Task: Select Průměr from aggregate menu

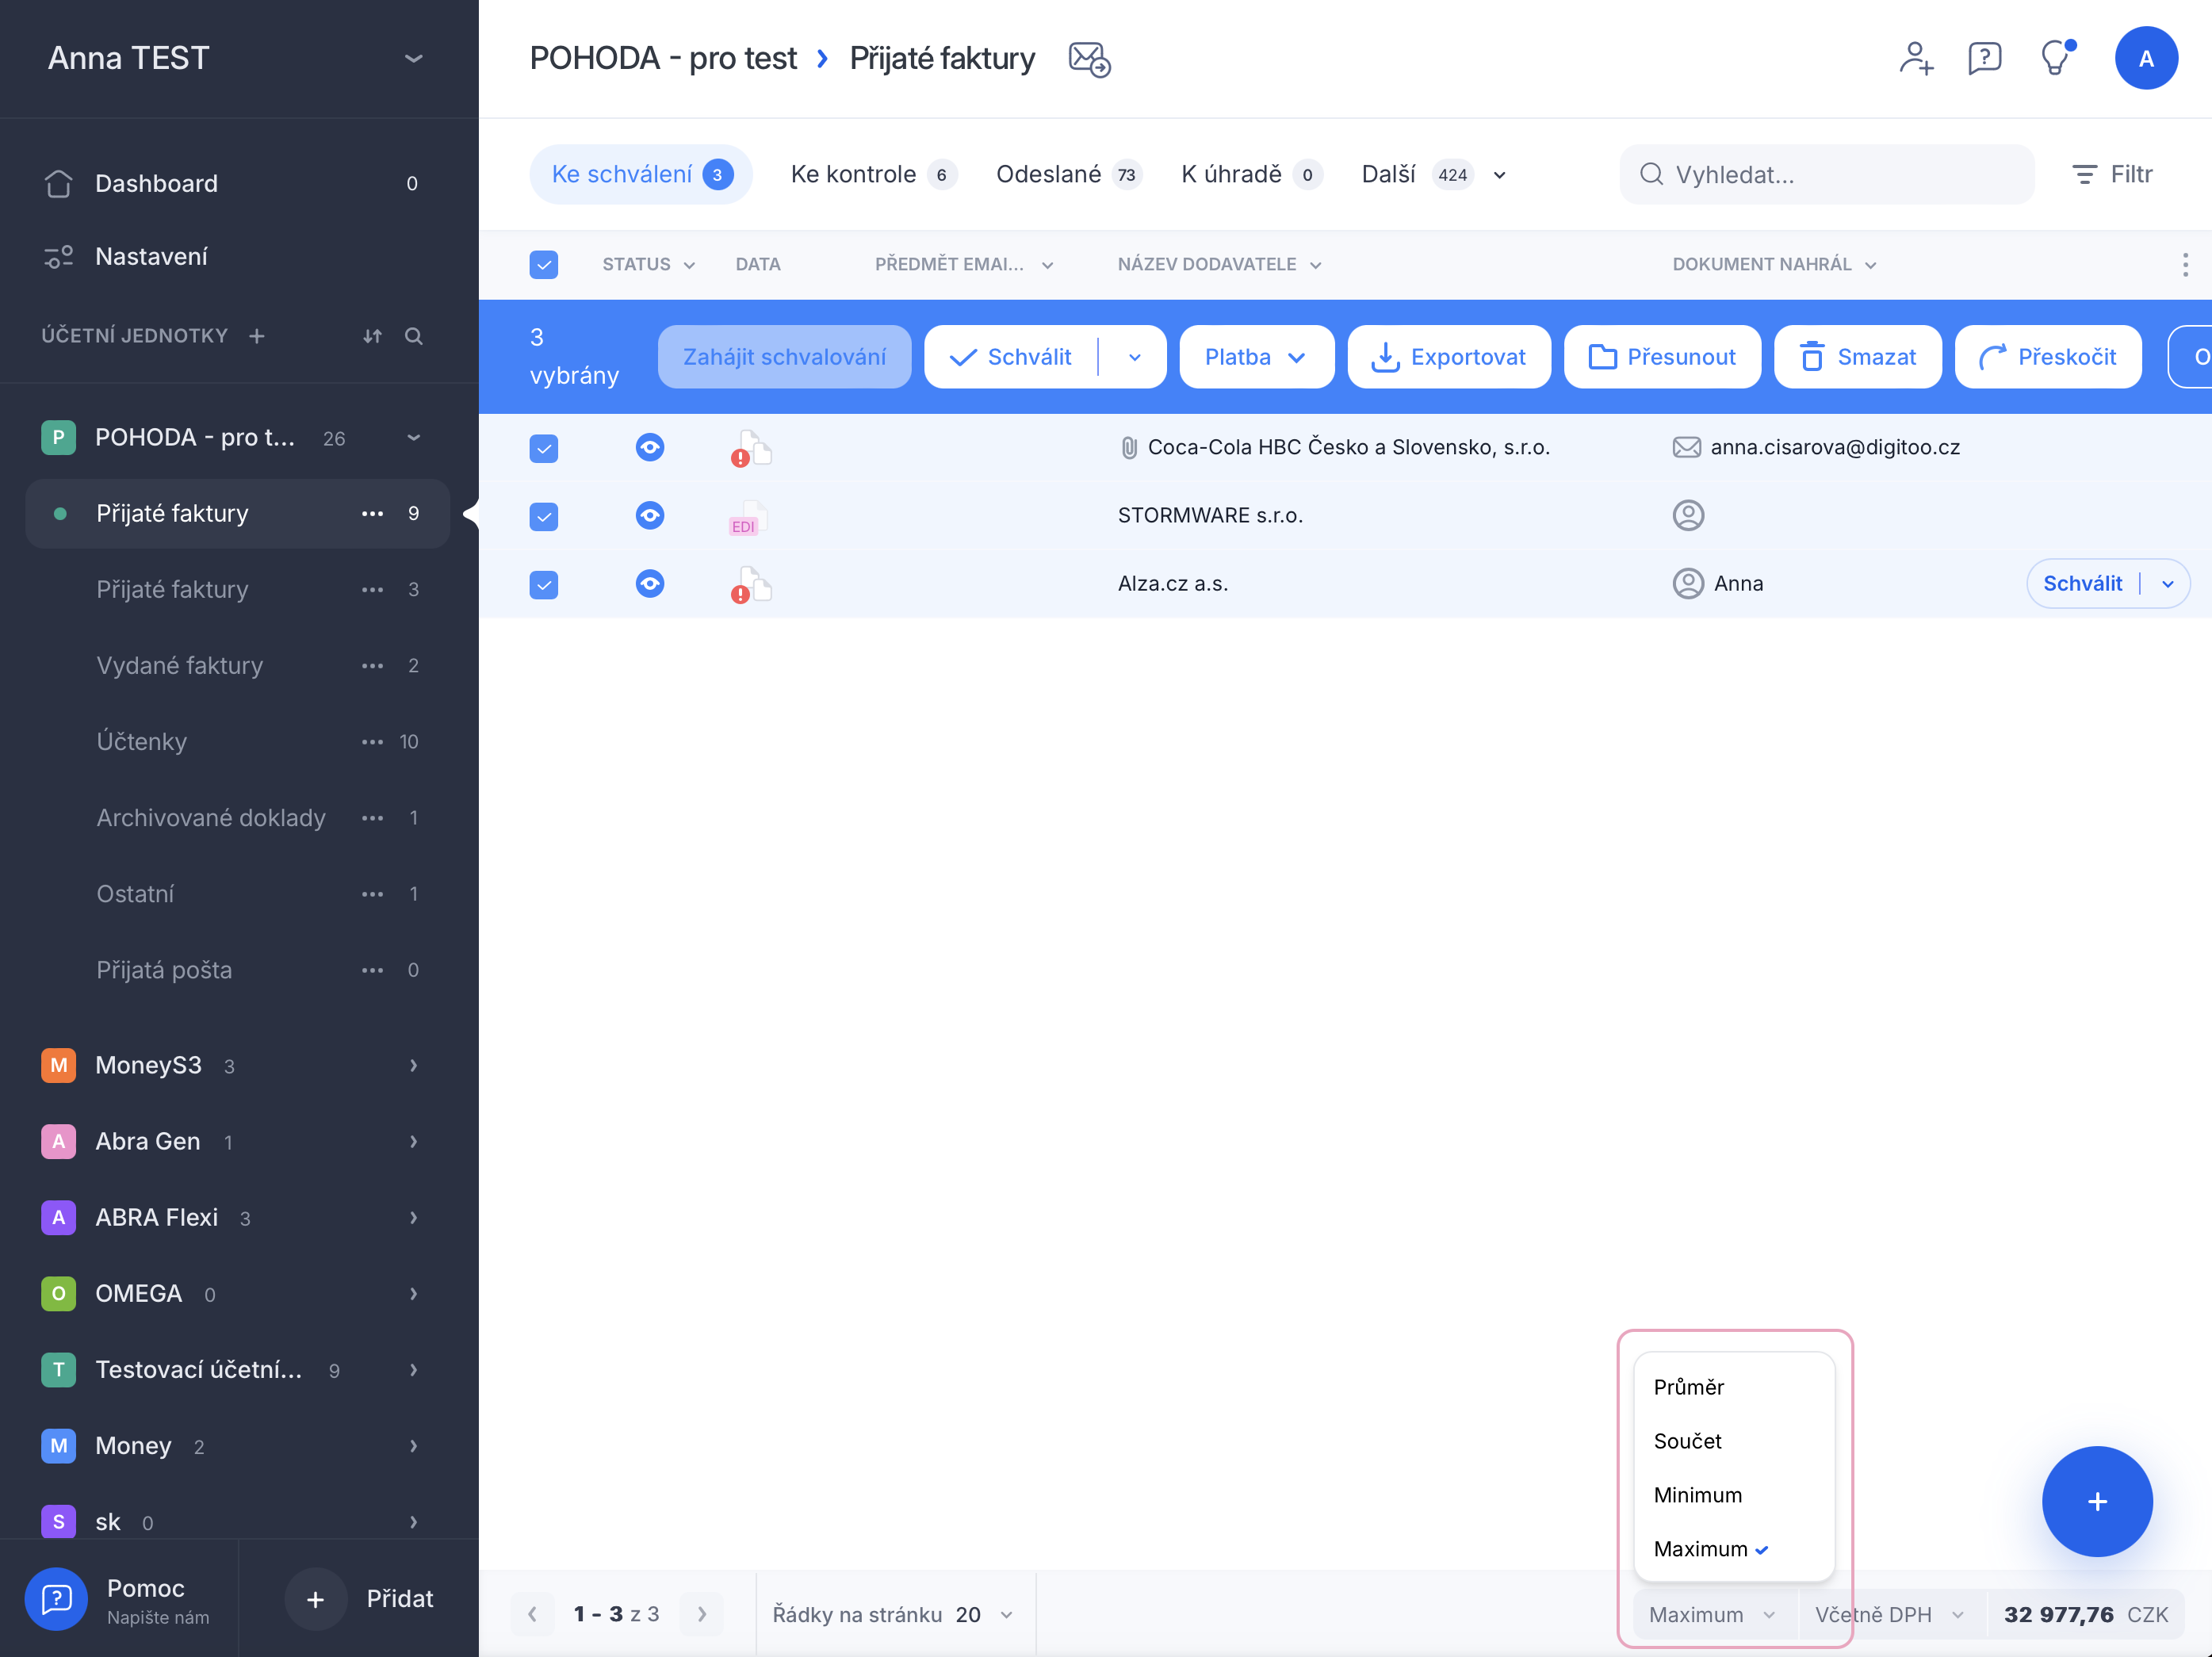Action: point(1733,1387)
